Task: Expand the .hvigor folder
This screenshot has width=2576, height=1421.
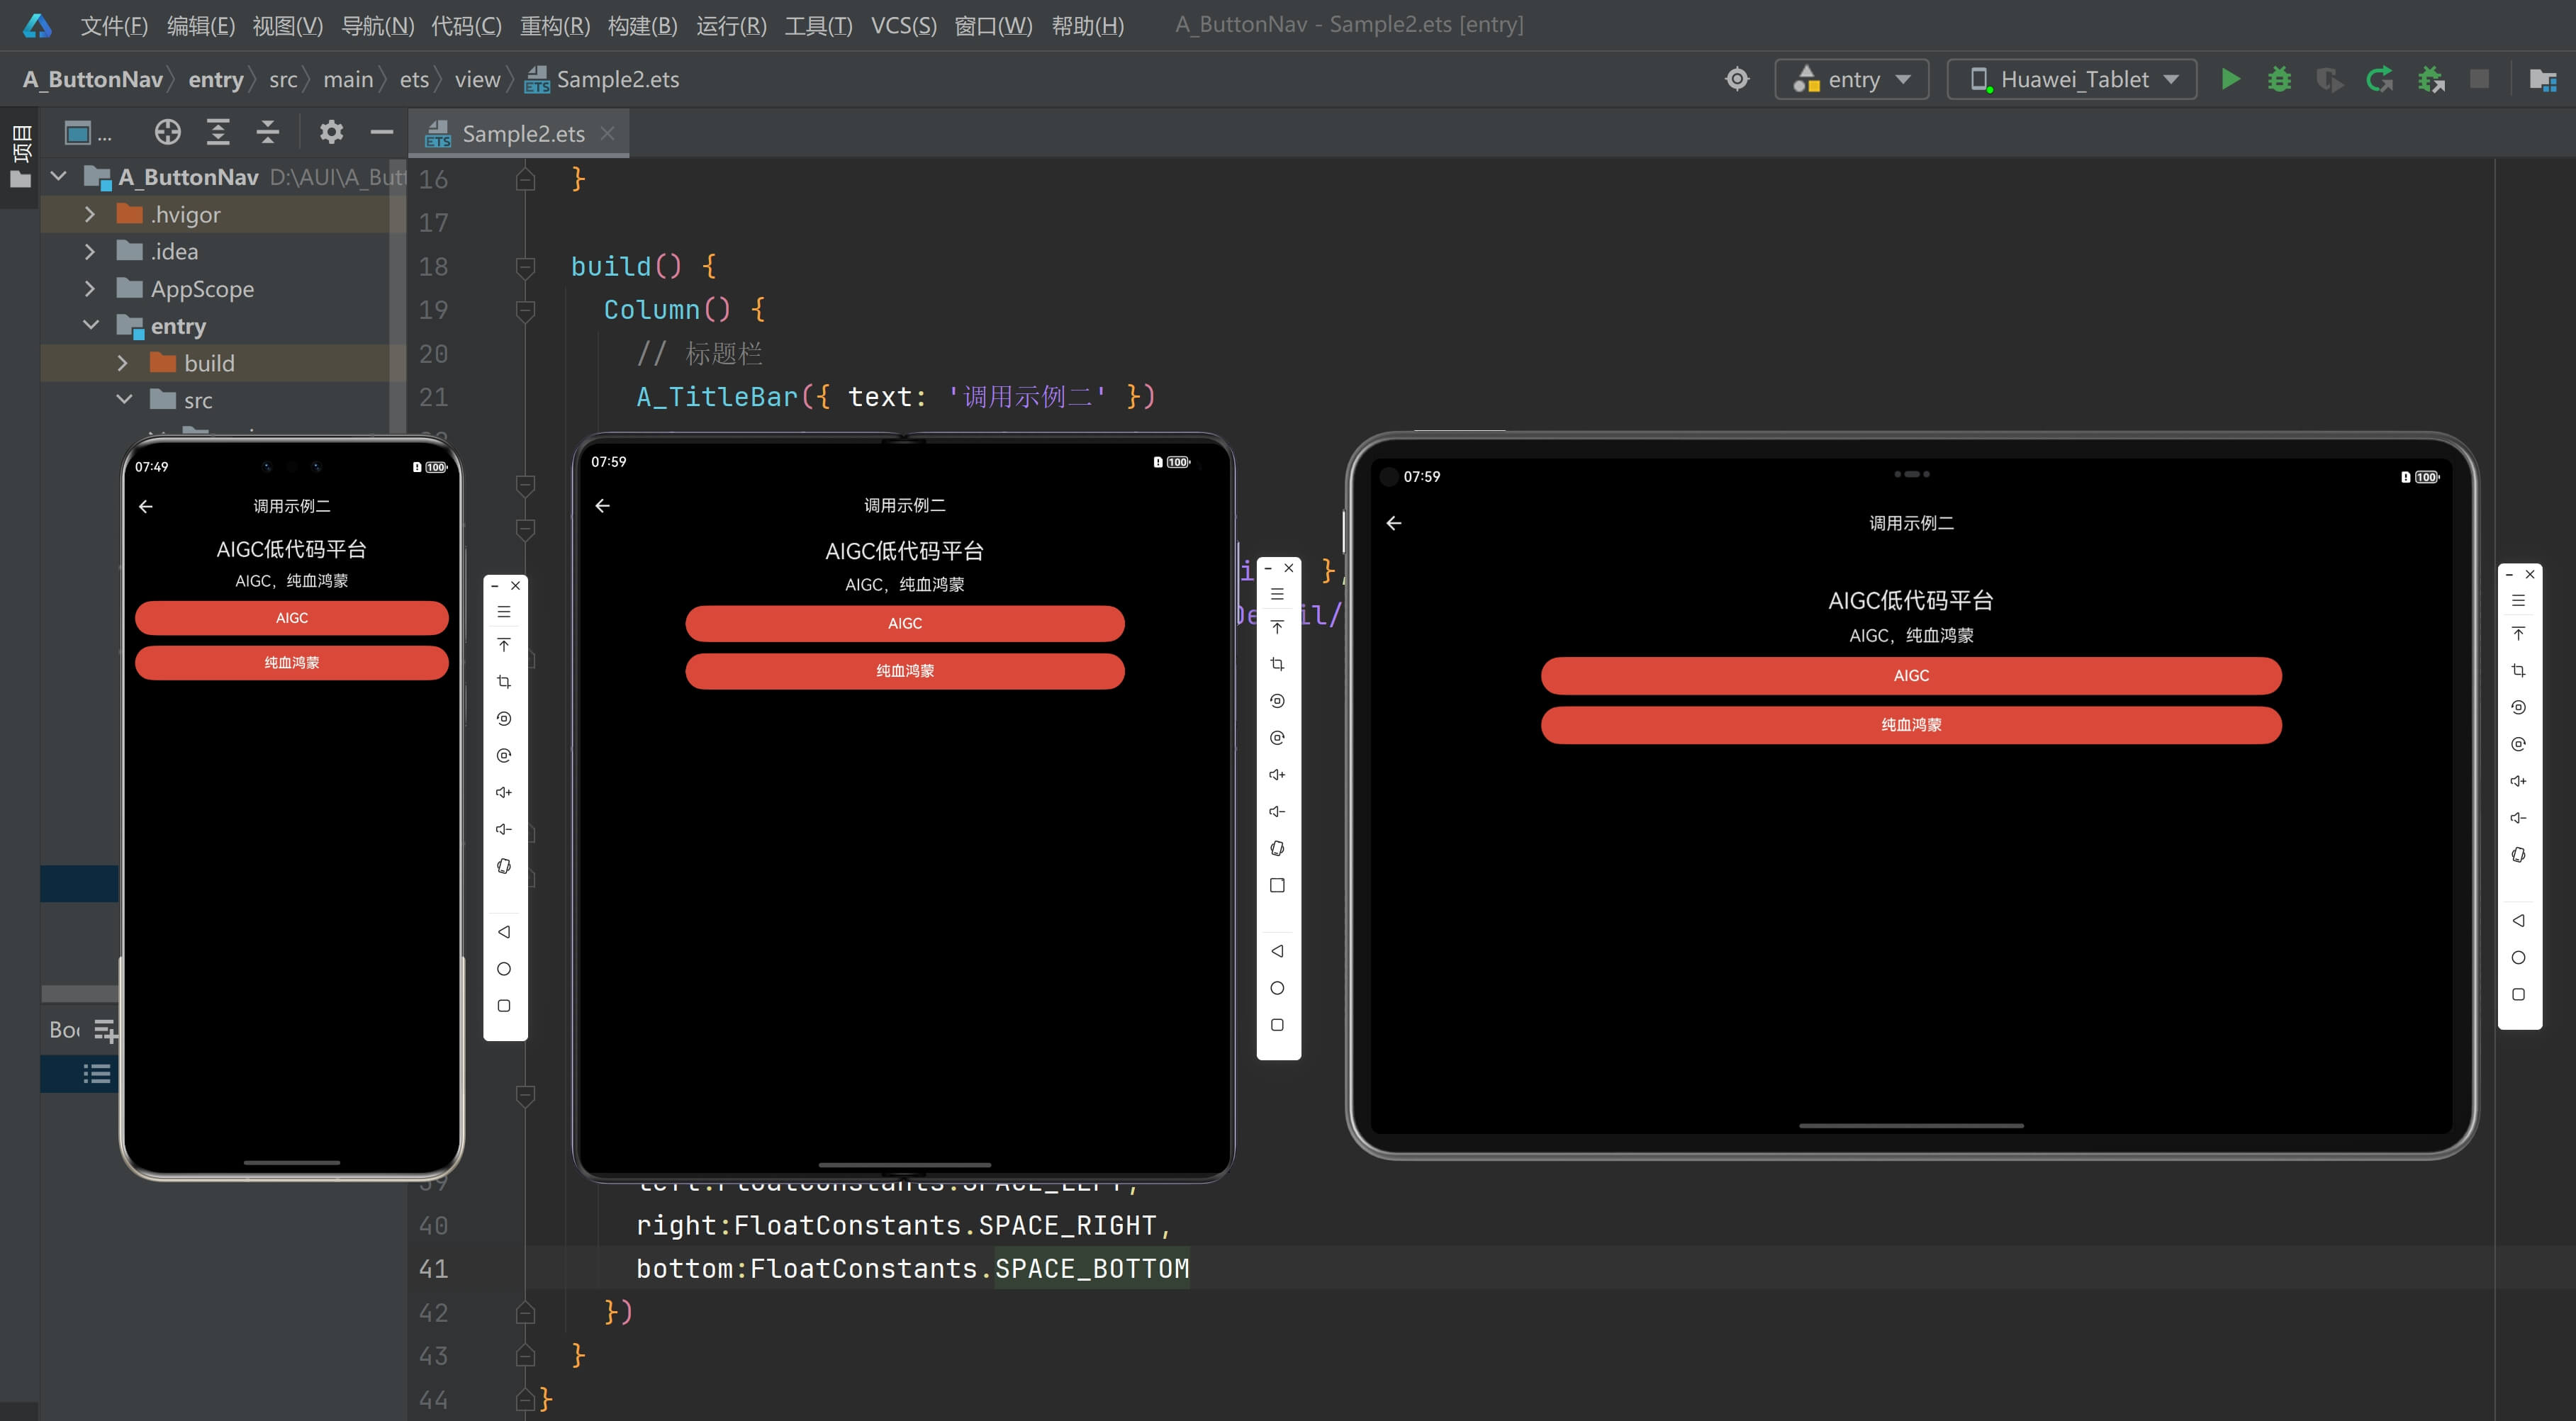Action: click(90, 214)
